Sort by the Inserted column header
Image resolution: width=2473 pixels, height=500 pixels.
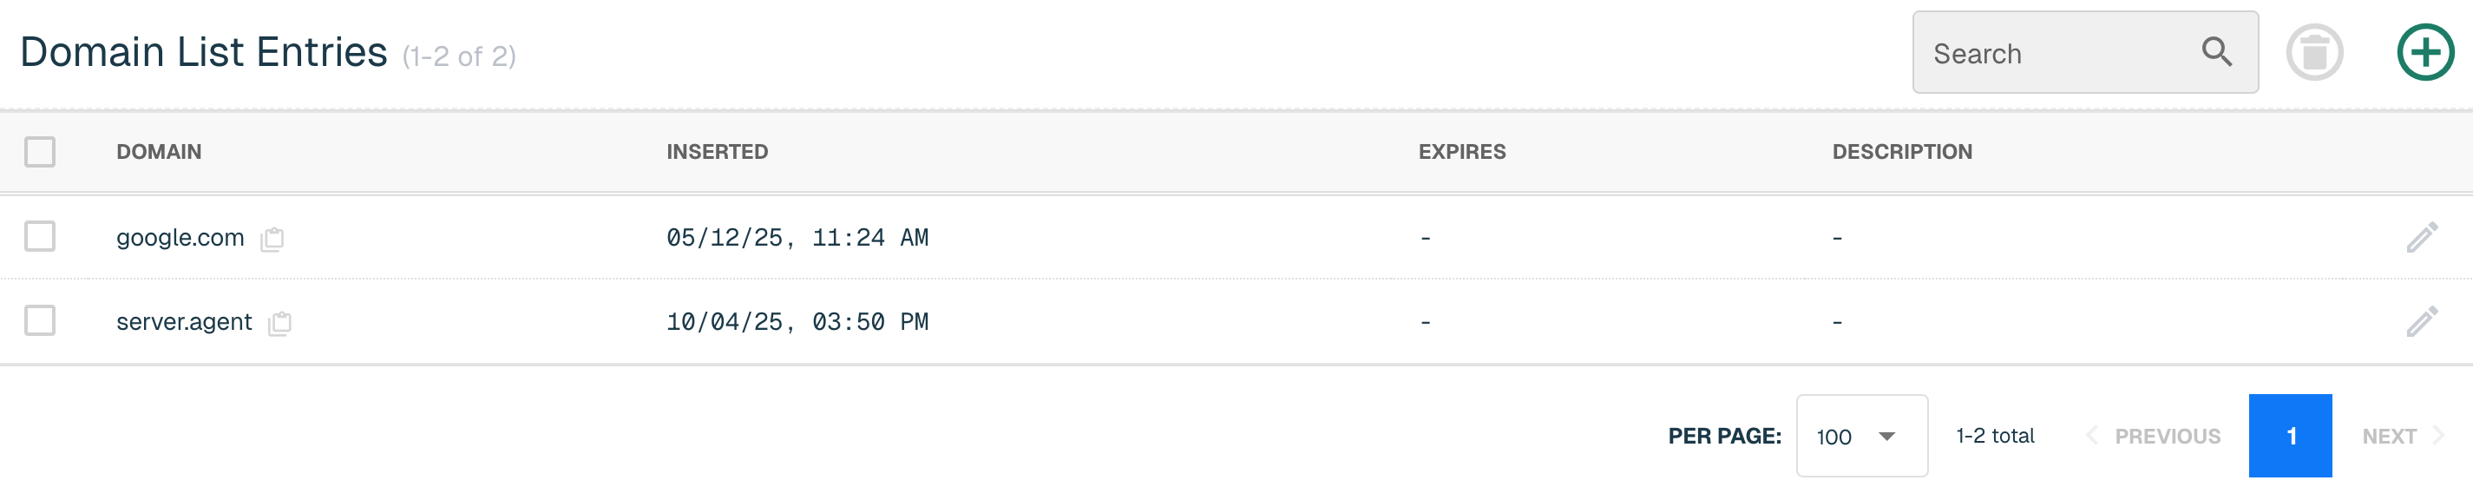tap(717, 152)
